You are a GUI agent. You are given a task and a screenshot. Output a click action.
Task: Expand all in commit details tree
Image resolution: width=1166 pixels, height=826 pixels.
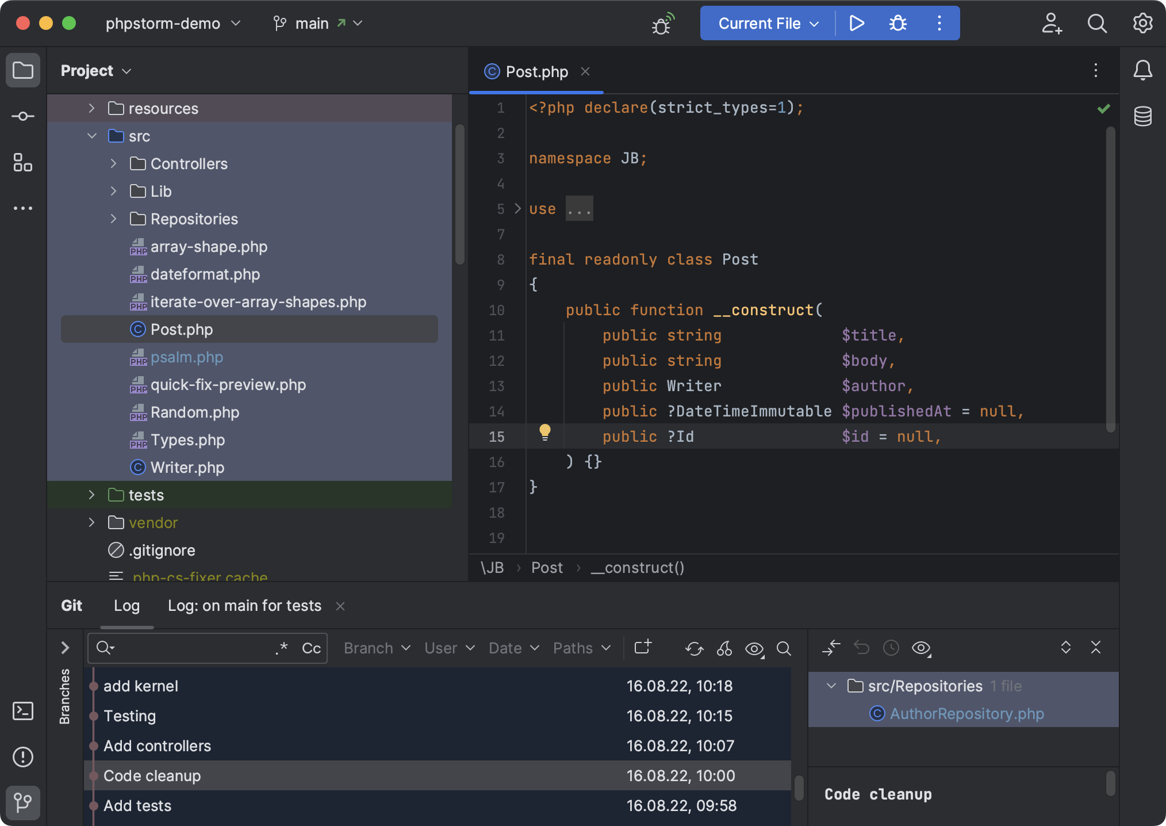point(1066,647)
